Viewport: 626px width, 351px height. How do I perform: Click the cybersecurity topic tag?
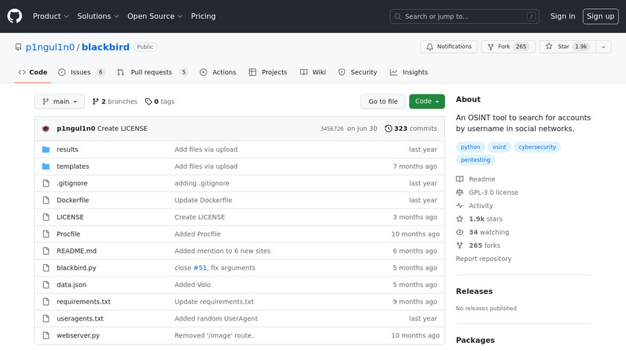[x=537, y=147]
